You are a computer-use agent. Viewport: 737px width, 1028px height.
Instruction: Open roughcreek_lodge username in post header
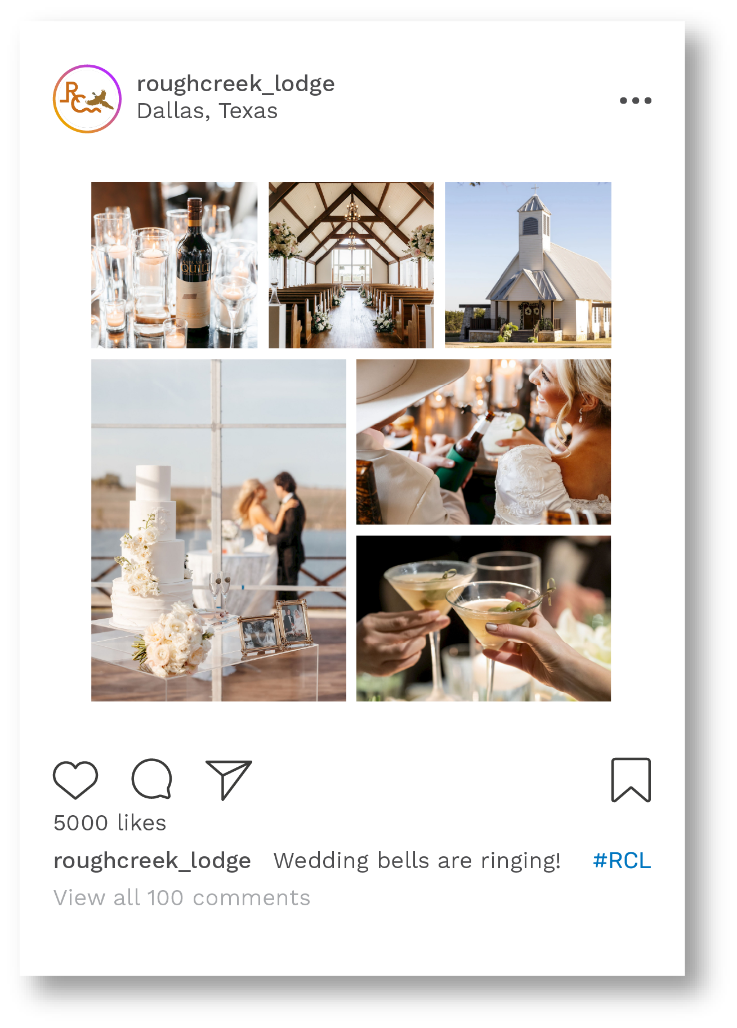pyautogui.click(x=236, y=84)
